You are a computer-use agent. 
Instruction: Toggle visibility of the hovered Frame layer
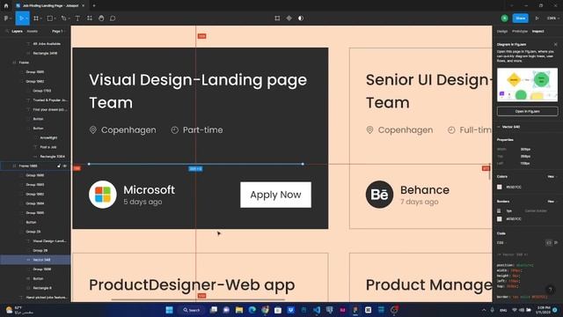tap(65, 166)
